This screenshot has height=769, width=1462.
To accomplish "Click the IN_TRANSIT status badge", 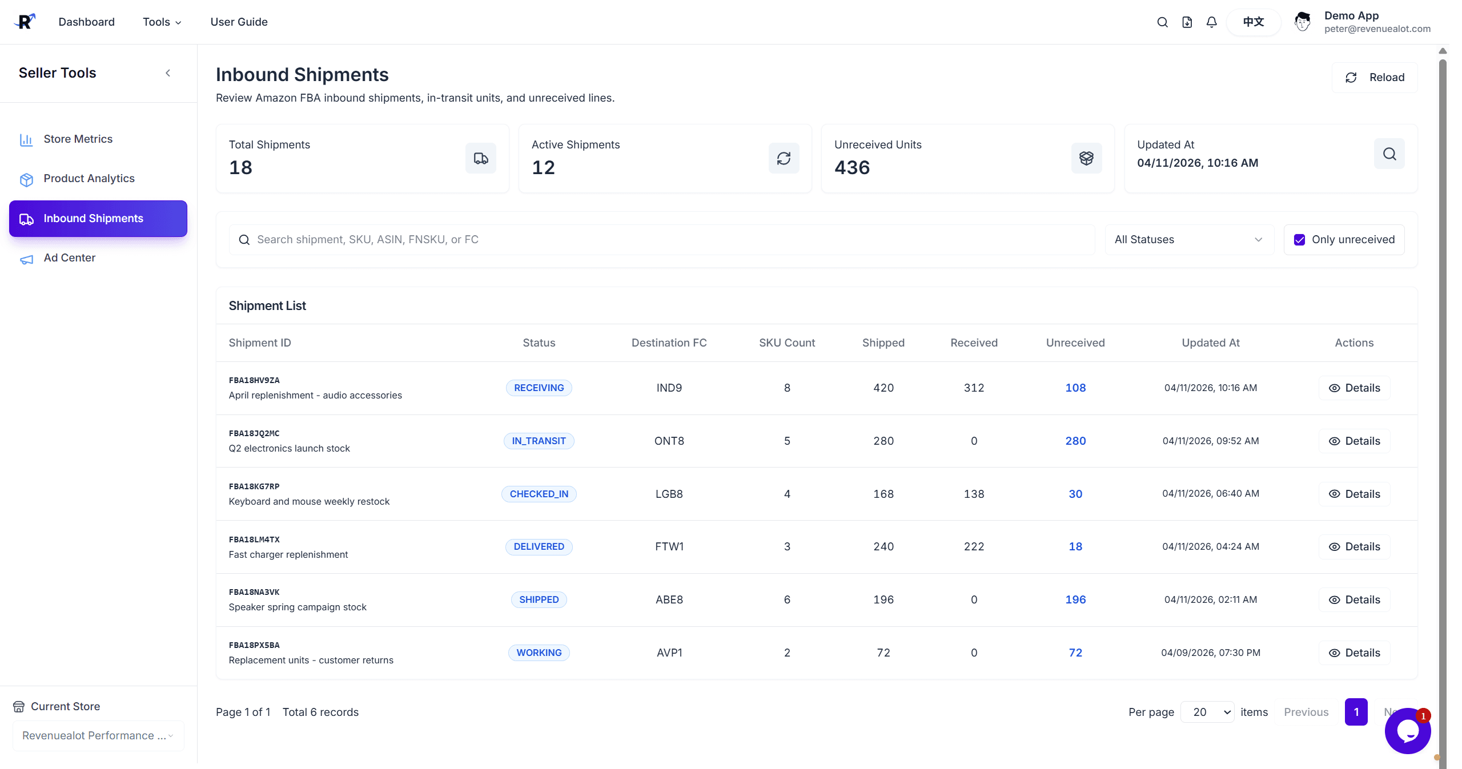I will (x=539, y=441).
